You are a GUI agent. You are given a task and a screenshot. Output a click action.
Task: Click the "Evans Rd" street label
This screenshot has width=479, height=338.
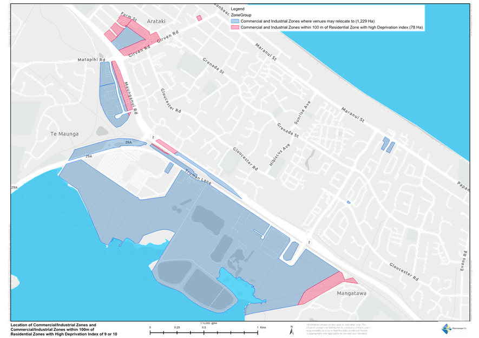tap(464, 261)
